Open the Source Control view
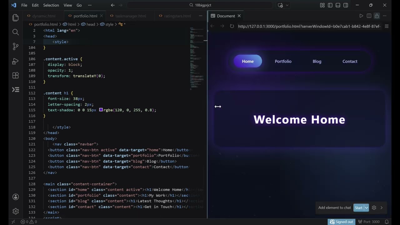Viewport: 400px width, 225px height. click(16, 46)
